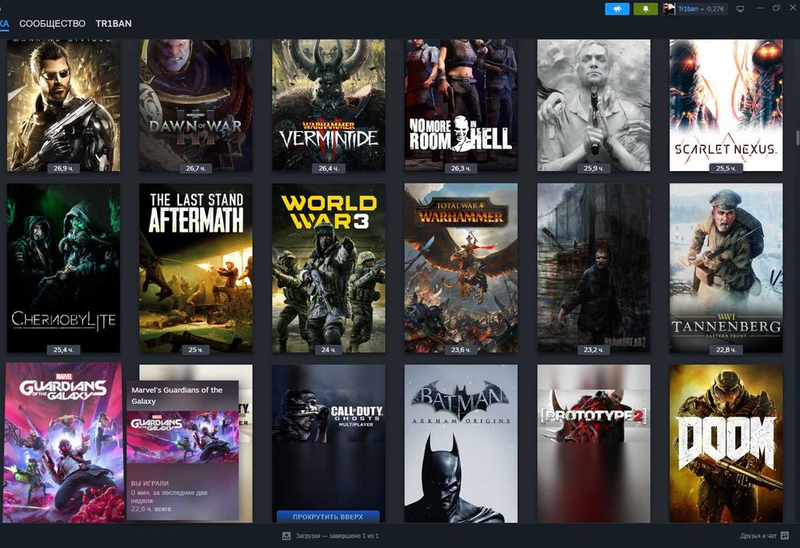Open No More Room in Hell cover
The image size is (800, 548).
[462, 105]
